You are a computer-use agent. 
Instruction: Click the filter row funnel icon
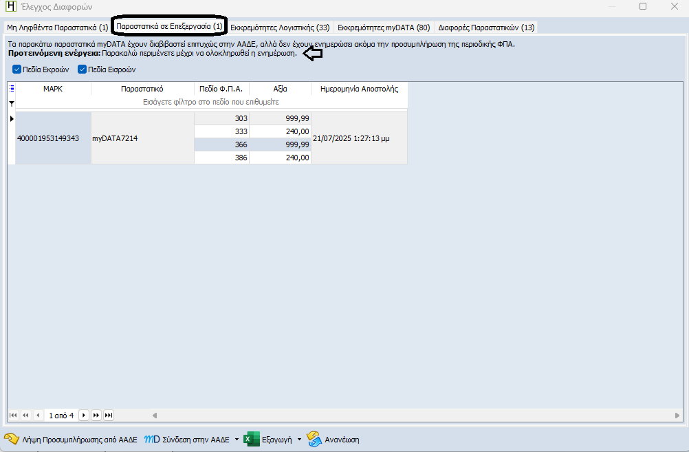(x=11, y=103)
